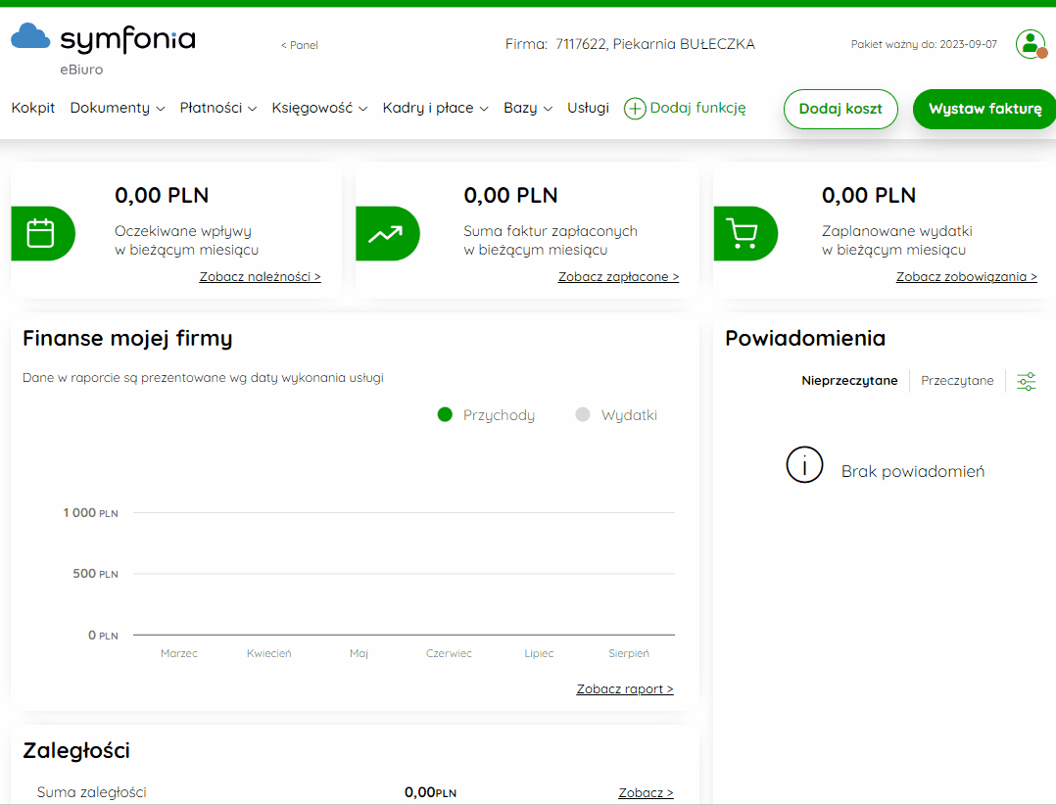Click the Czerwiec label on the chart axis
The width and height of the screenshot is (1056, 805).
449,653
